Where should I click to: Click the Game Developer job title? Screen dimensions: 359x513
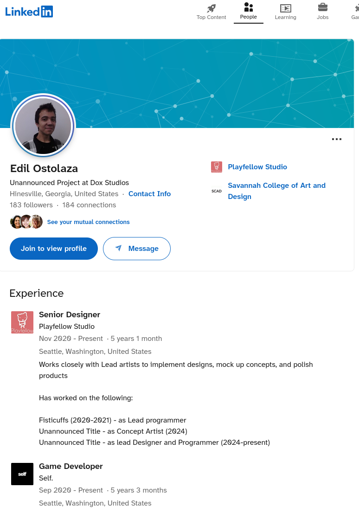pyautogui.click(x=71, y=466)
